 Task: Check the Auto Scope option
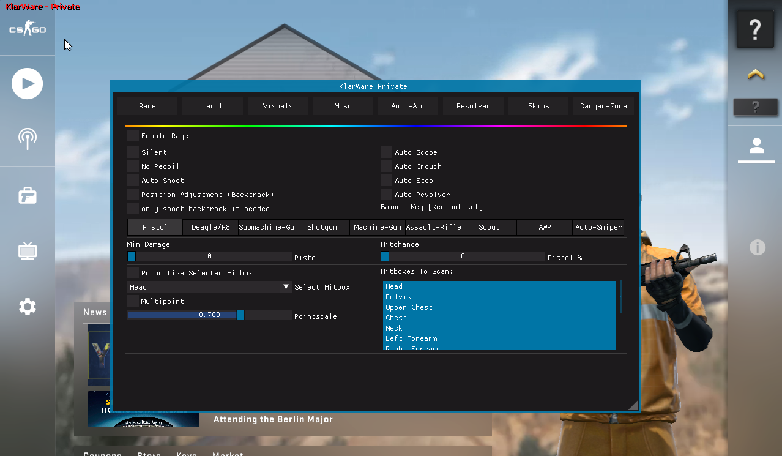[386, 152]
